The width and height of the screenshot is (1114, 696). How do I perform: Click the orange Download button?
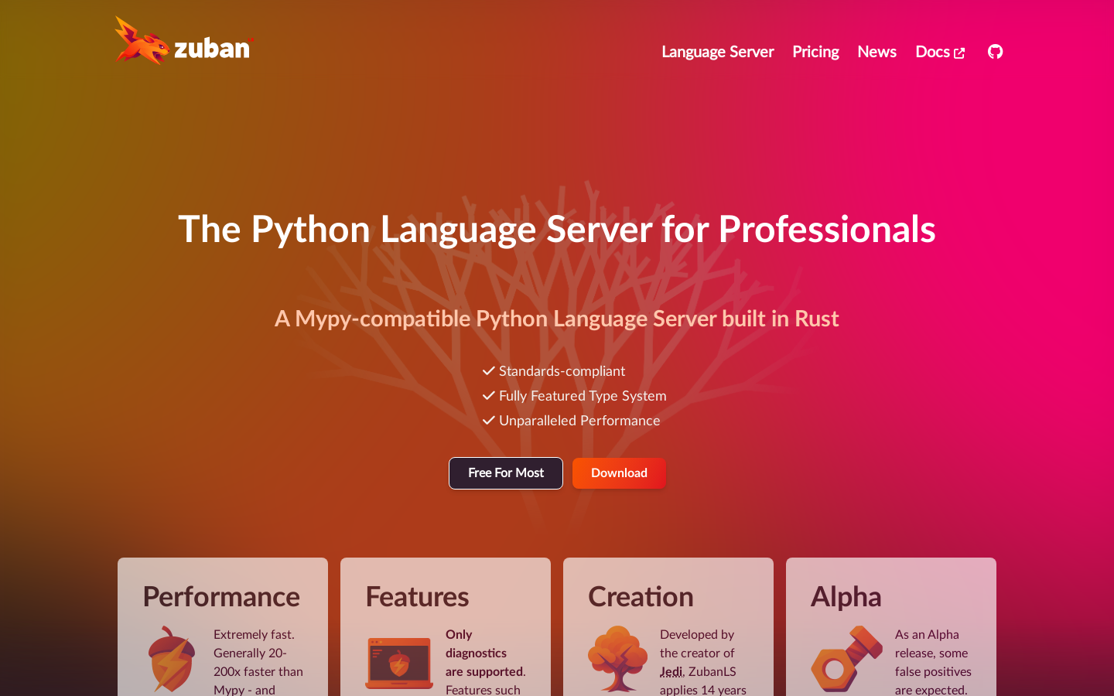tap(619, 473)
